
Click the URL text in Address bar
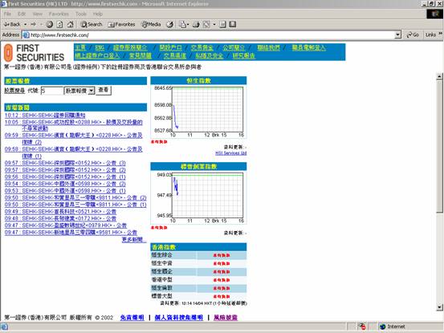59,35
